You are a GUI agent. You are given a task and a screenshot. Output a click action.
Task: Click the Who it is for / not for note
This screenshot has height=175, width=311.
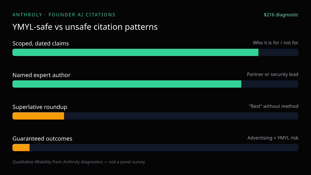pos(276,43)
